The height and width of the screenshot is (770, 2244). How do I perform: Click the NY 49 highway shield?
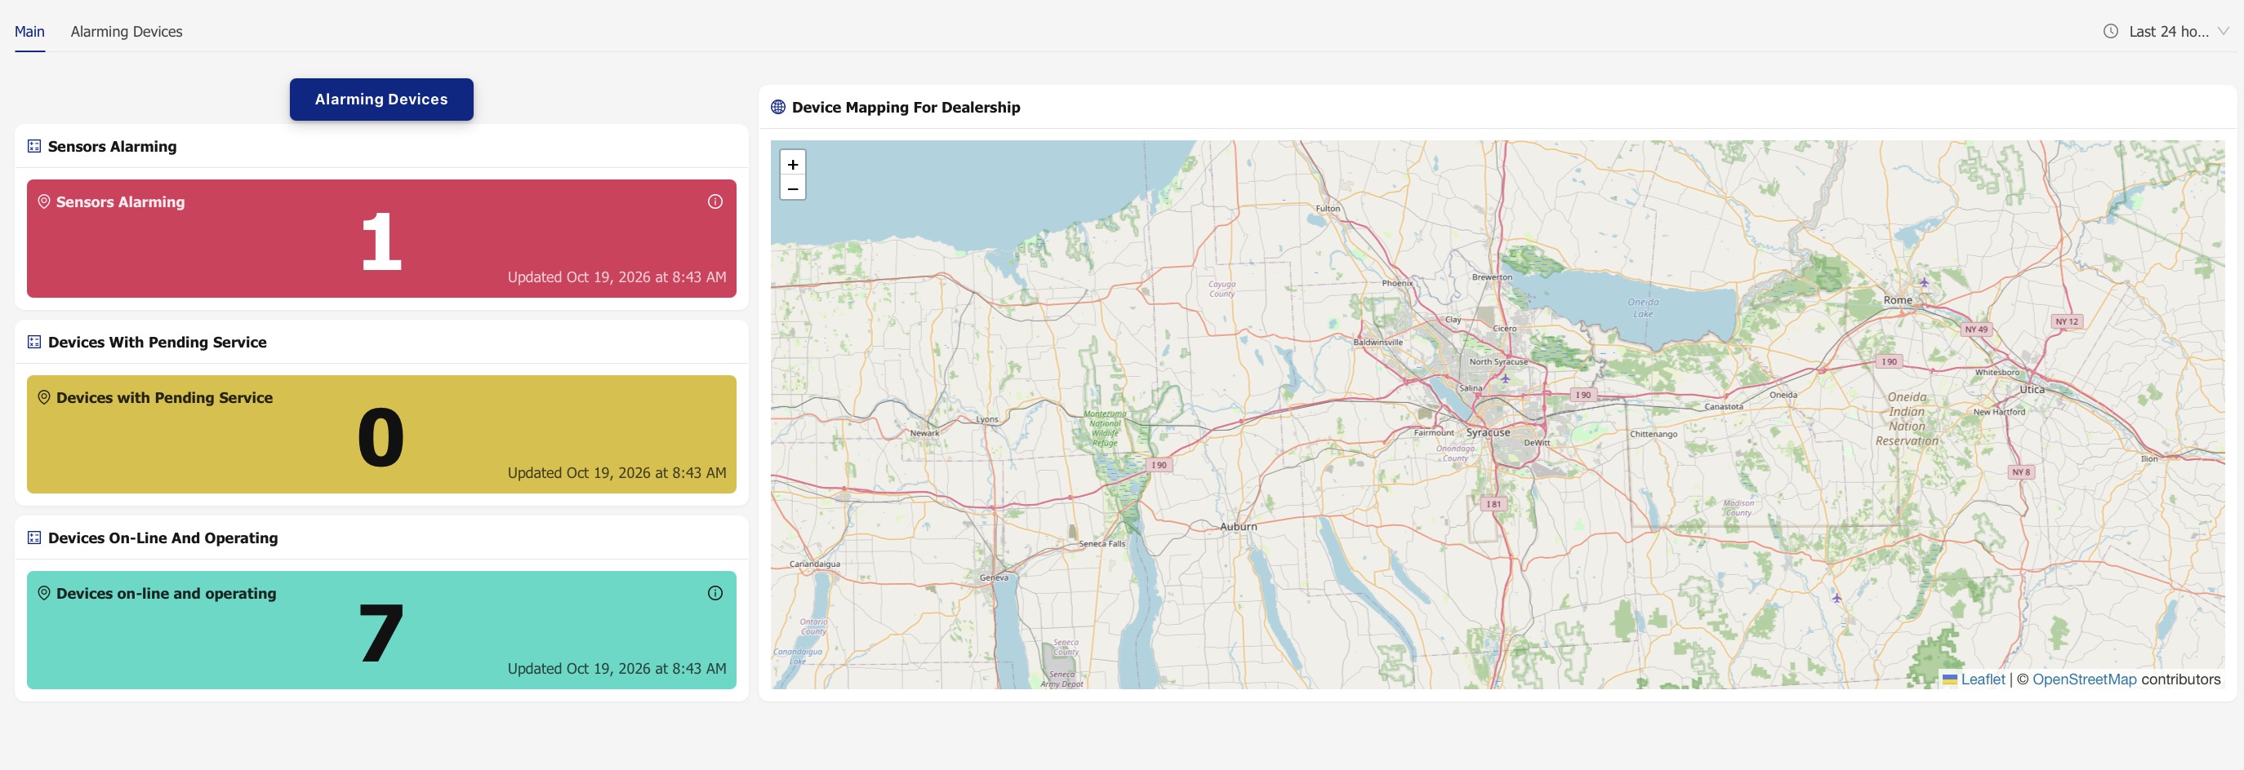point(1975,329)
